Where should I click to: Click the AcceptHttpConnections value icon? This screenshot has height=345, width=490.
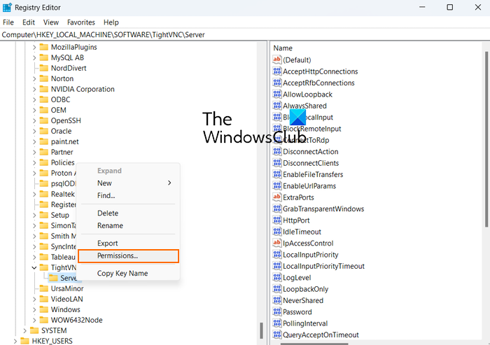pyautogui.click(x=277, y=71)
